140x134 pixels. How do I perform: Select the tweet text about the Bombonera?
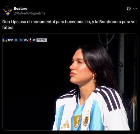pyautogui.click(x=70, y=25)
